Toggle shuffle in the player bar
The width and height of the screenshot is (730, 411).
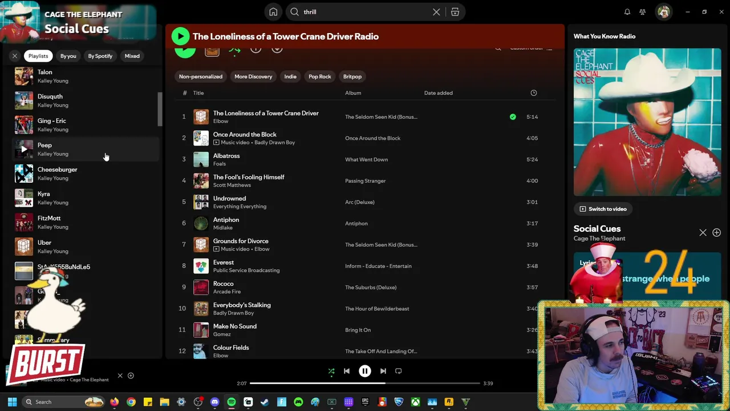coord(331,371)
